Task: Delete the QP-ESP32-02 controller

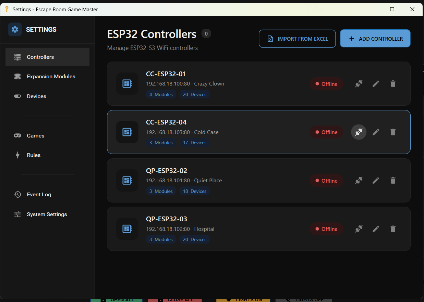Action: [393, 180]
